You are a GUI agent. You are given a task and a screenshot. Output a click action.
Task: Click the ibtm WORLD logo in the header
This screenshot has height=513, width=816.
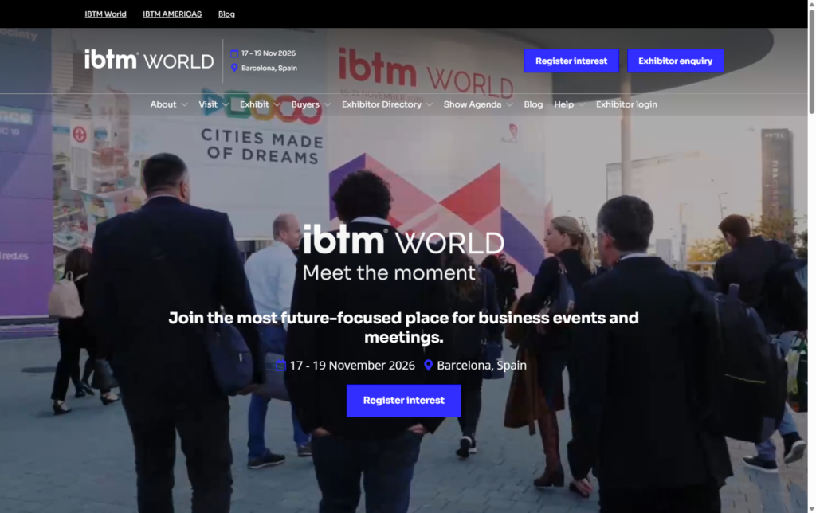point(149,61)
